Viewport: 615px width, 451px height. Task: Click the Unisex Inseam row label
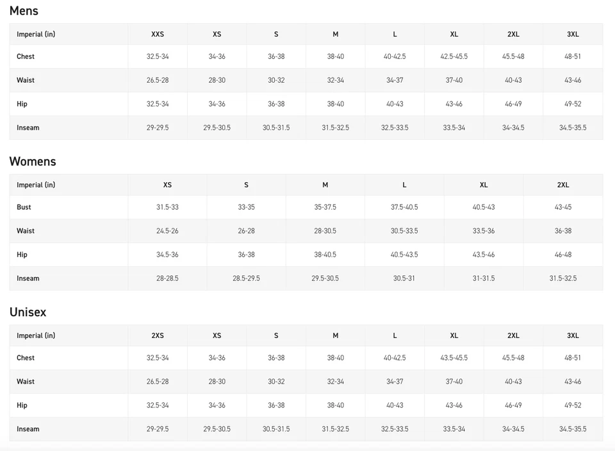(x=28, y=429)
